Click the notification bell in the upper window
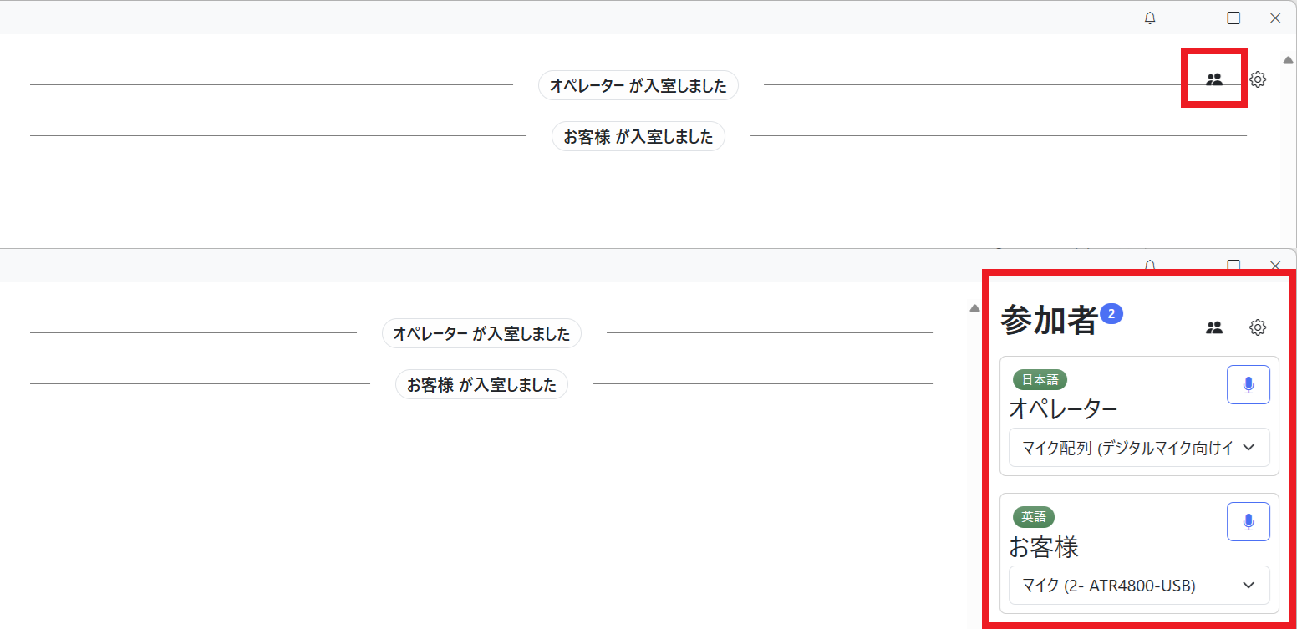The image size is (1297, 629). point(1150,18)
